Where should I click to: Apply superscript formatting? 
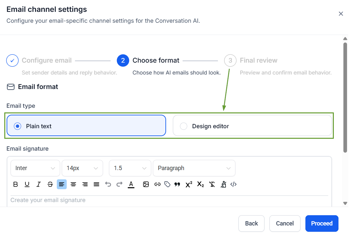click(x=189, y=184)
